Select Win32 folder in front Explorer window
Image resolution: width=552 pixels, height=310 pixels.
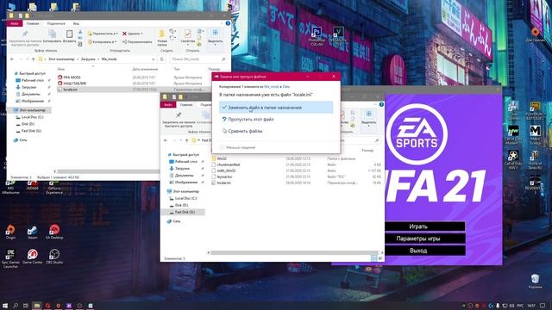(222, 158)
